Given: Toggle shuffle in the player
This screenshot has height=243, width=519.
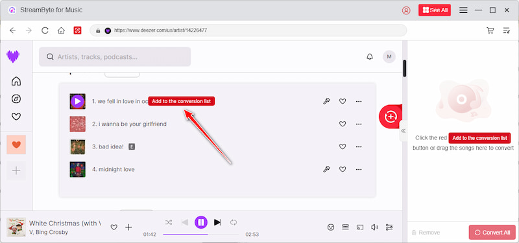Looking at the screenshot, I should point(169,222).
